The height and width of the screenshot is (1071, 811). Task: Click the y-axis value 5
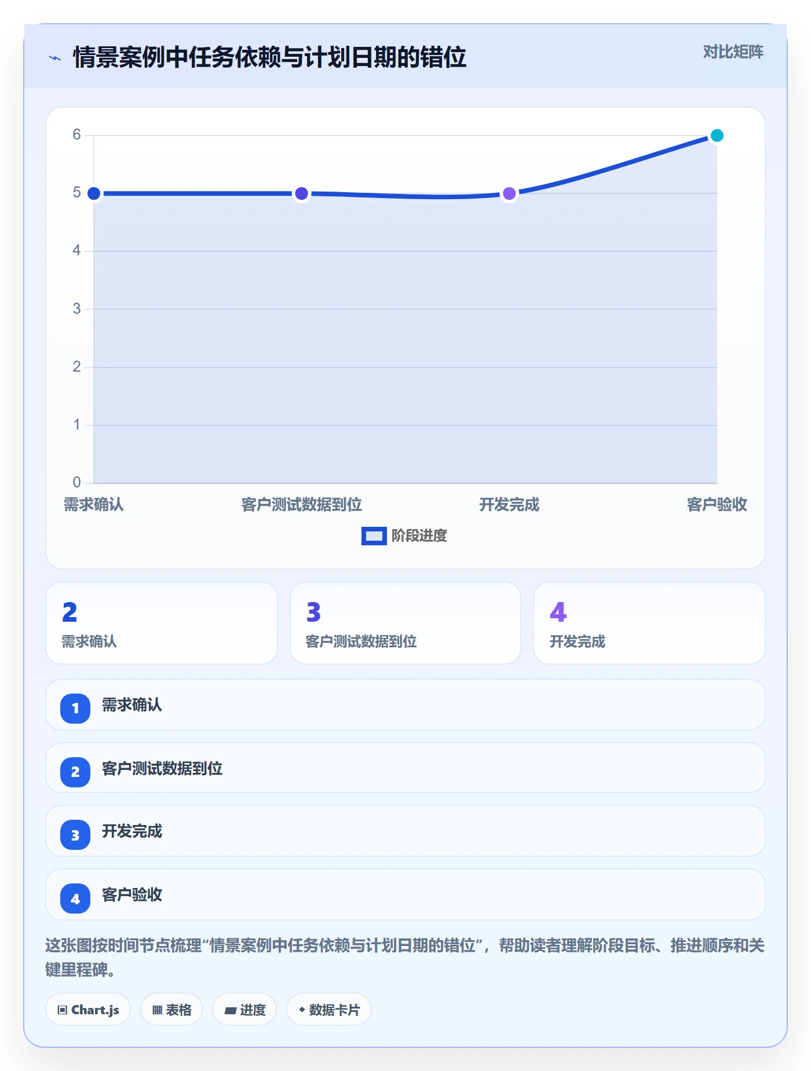[x=76, y=193]
